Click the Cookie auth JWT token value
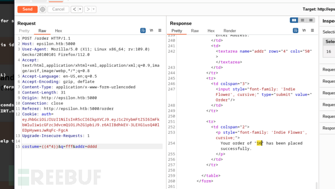The image size is (335, 189). pyautogui.click(x=91, y=125)
